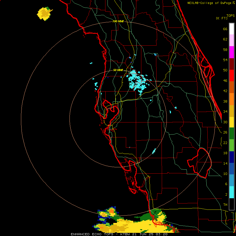Select the light pink legend color block
Image resolution: width=236 pixels, height=236 pixels.
[x=232, y=40]
